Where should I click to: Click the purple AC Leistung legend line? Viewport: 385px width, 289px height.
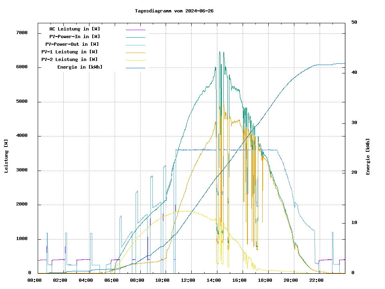point(135,29)
